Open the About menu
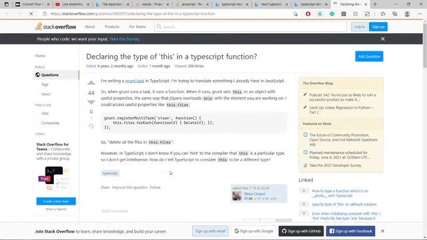The width and height of the screenshot is (427, 240). (89, 27)
